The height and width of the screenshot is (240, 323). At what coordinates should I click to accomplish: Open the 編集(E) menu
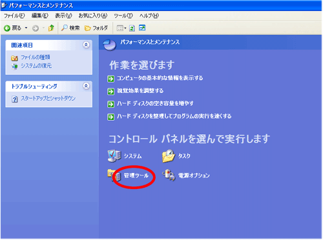click(x=40, y=15)
